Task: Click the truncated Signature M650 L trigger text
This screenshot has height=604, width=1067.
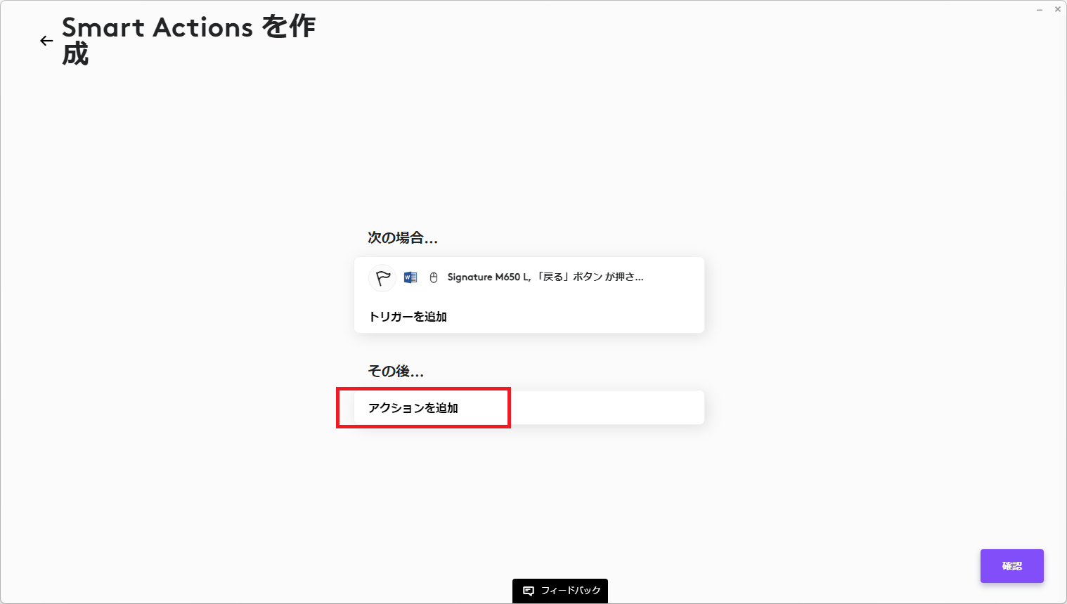Action: (545, 277)
